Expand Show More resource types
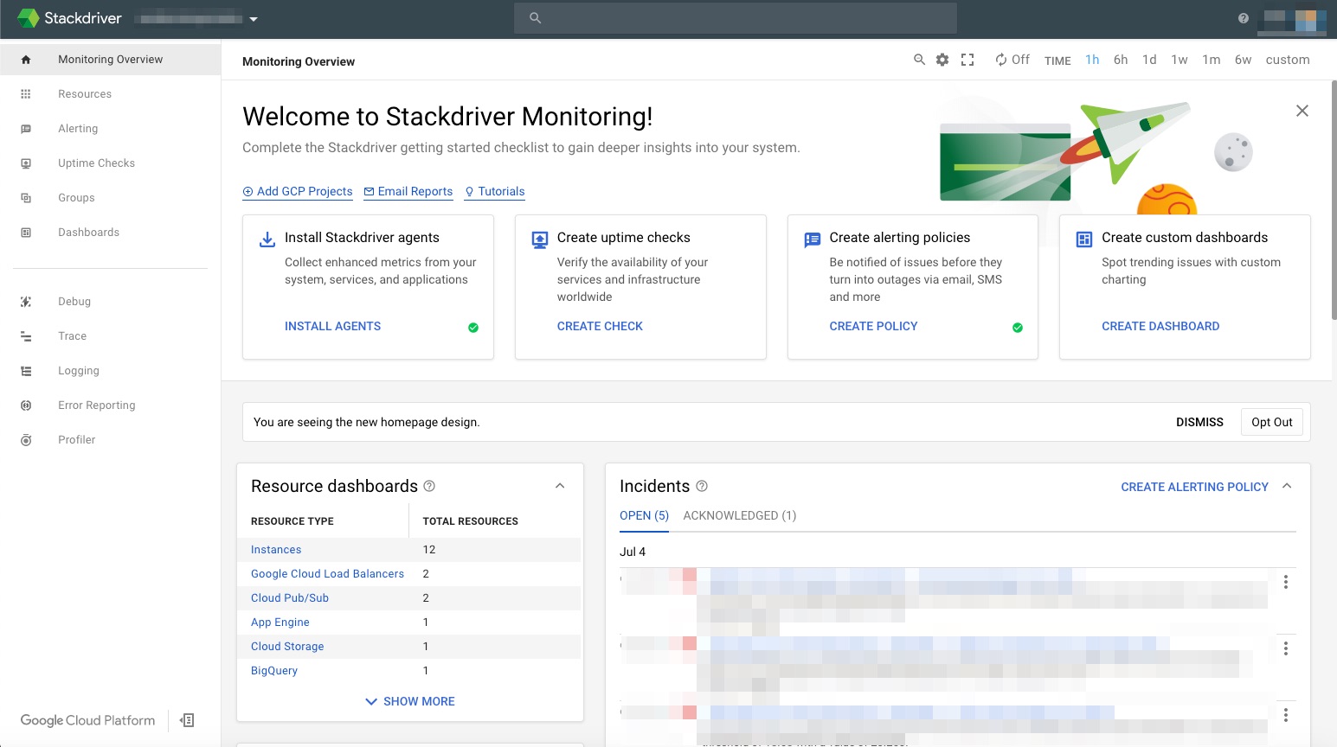Viewport: 1337px width, 747px height. click(x=408, y=701)
